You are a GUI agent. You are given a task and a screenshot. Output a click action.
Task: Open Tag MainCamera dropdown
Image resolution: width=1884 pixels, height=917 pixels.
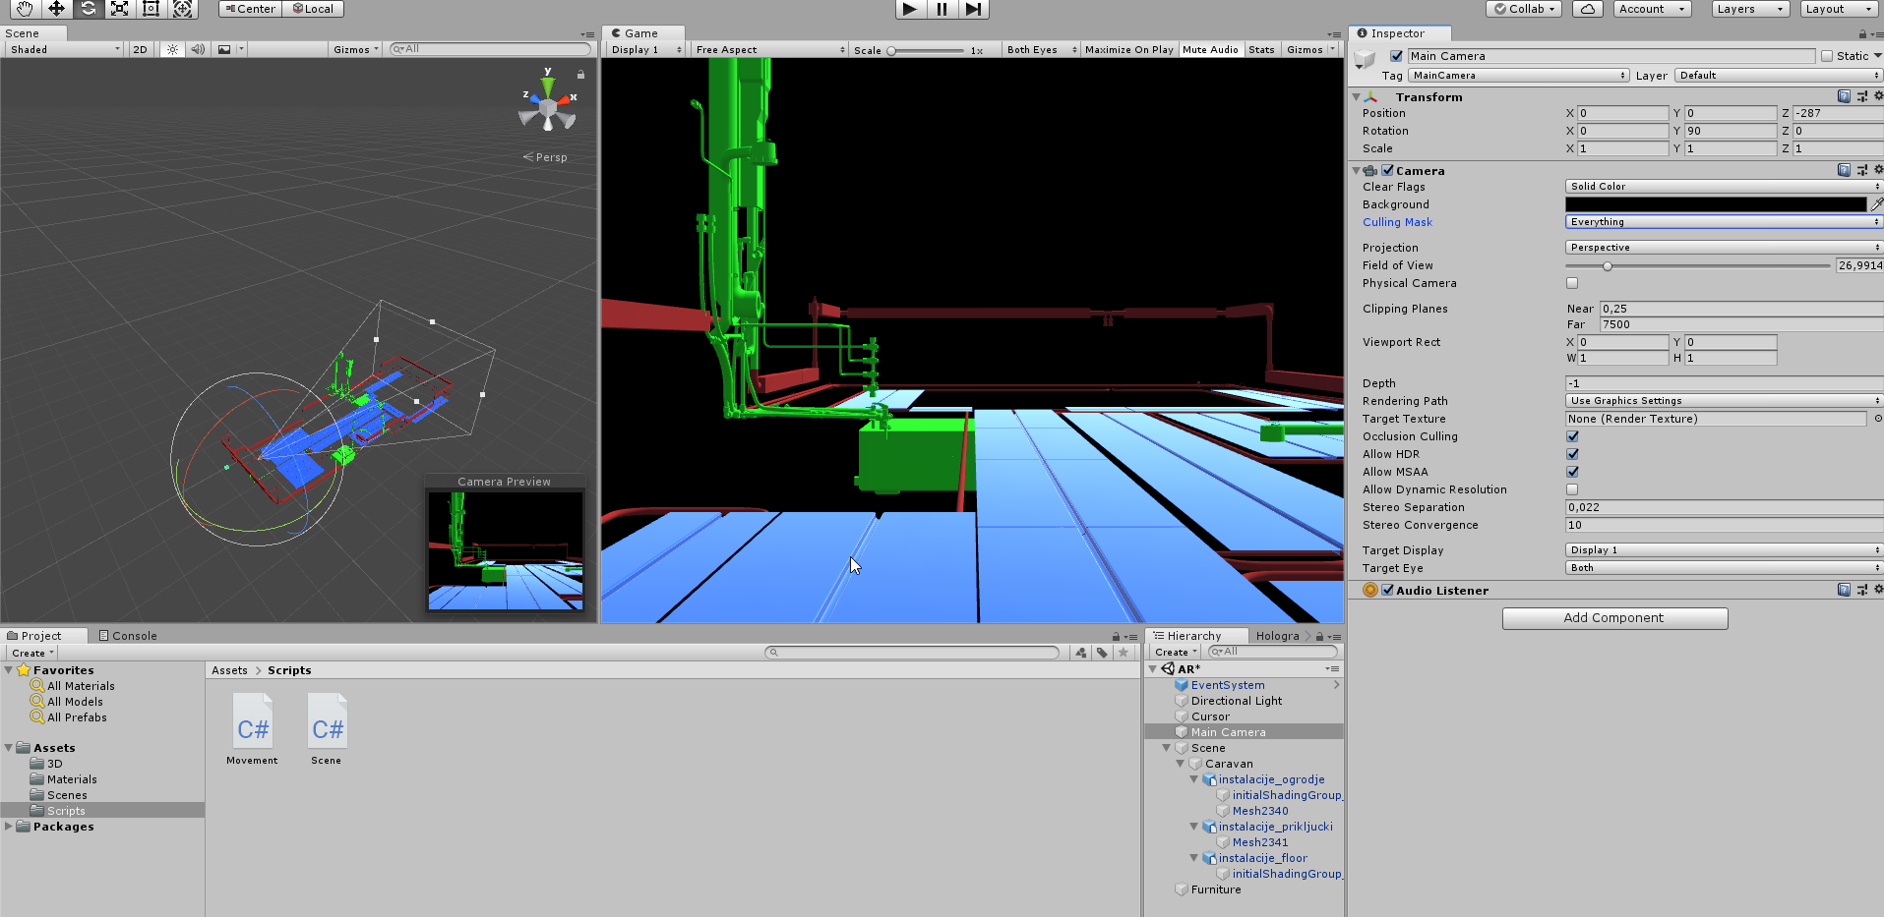point(1519,75)
